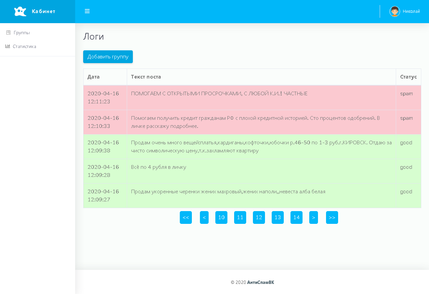Go to page 11

[240, 217]
